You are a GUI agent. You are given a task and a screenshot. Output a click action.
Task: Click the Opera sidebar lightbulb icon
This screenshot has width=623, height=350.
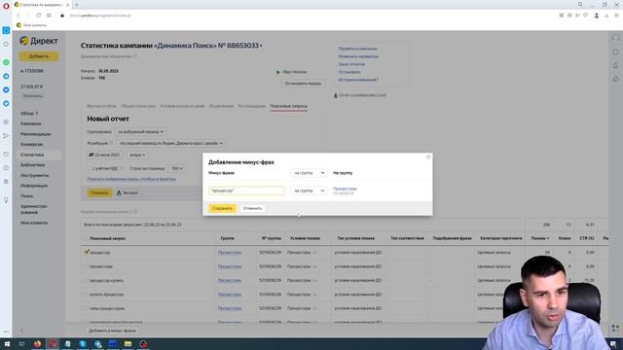[x=6, y=200]
